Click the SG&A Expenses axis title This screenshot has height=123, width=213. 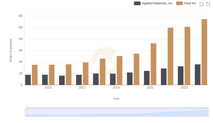(11, 50)
